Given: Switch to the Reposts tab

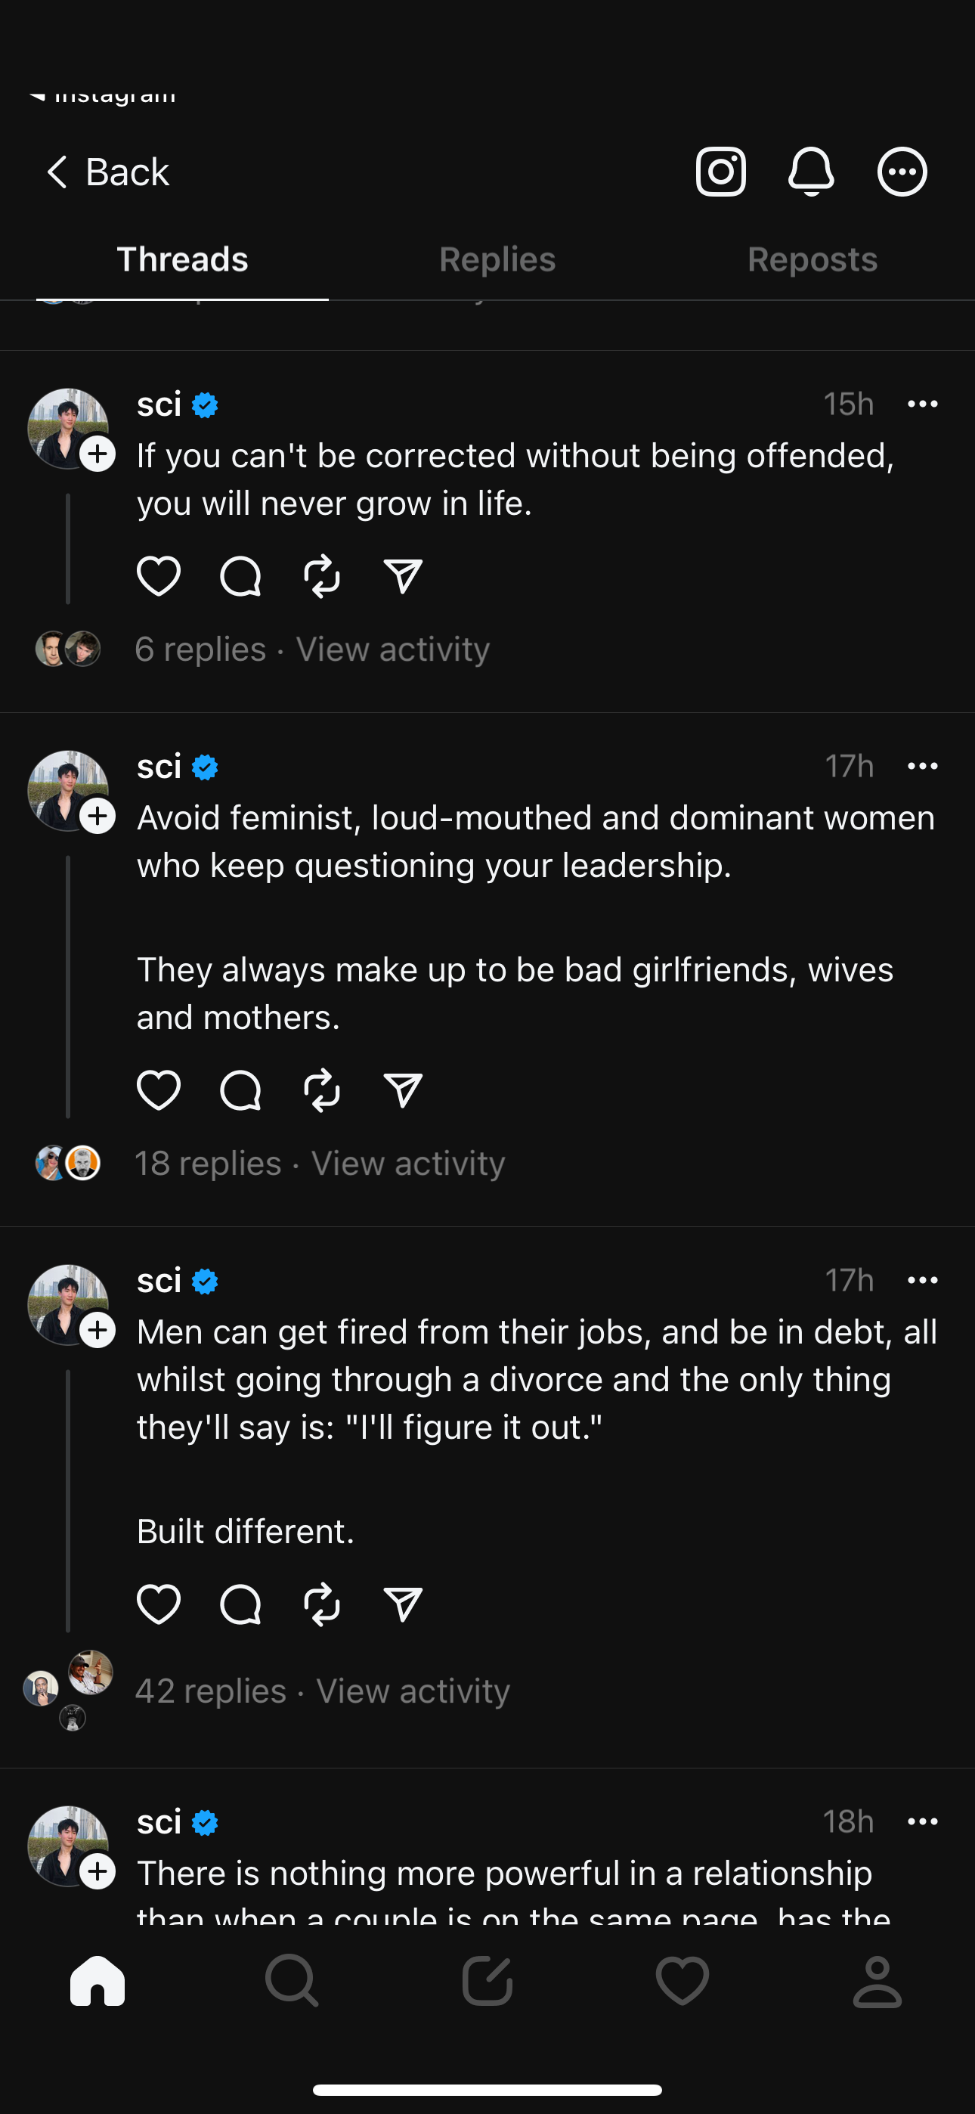Looking at the screenshot, I should 812,259.
